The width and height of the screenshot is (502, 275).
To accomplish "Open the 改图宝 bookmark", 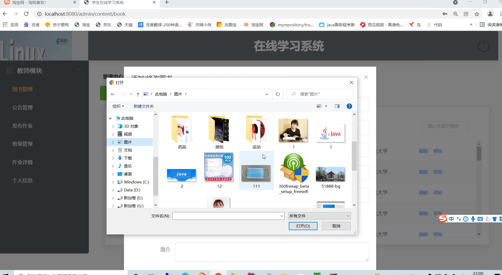I will 227,25.
